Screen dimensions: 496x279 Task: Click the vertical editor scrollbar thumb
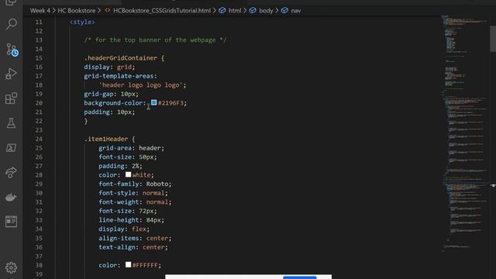493,39
